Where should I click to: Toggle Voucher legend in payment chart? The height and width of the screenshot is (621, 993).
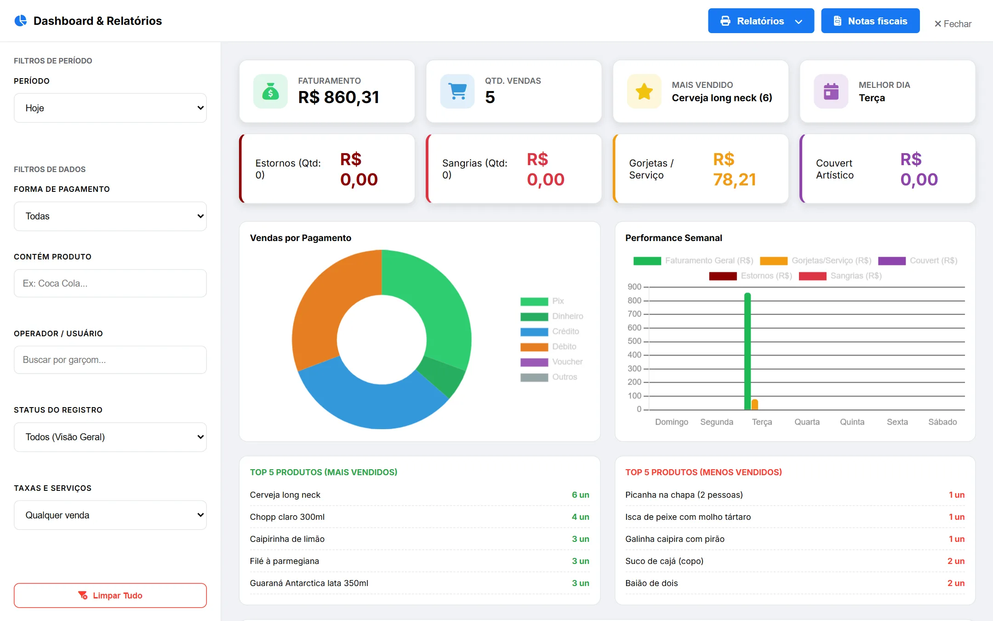pyautogui.click(x=552, y=362)
